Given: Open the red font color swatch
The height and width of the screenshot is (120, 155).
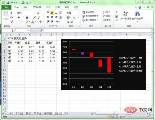Looking at the screenshot, I should tap(33, 22).
